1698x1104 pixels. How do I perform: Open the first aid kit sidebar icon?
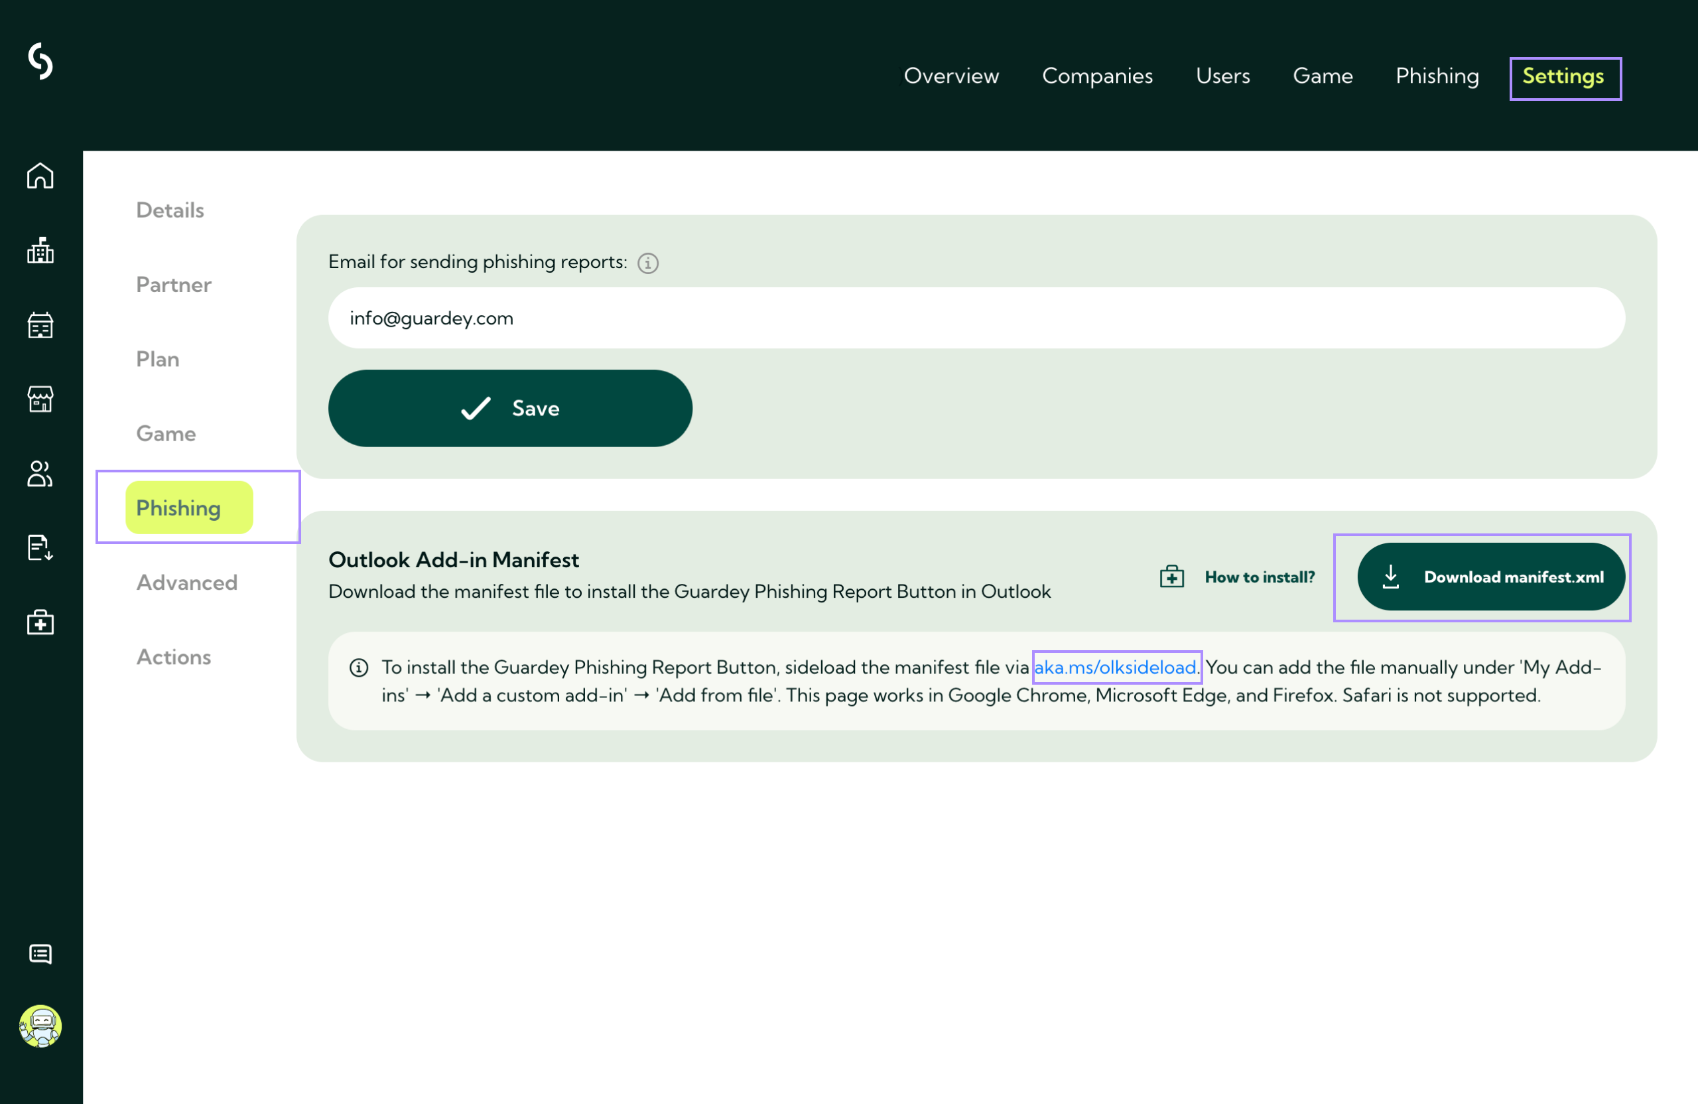pyautogui.click(x=40, y=622)
